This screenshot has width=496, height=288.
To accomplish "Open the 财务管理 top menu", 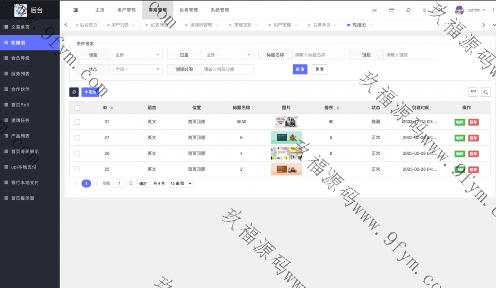I will 188,10.
